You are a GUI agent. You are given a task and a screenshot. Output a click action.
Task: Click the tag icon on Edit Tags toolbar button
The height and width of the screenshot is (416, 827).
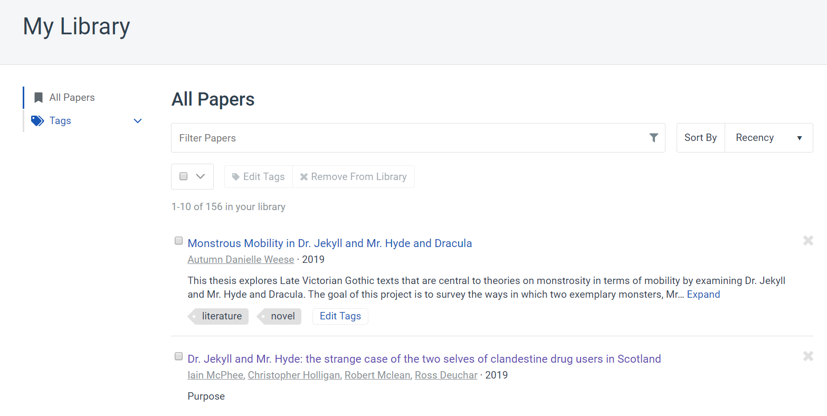[x=236, y=177]
